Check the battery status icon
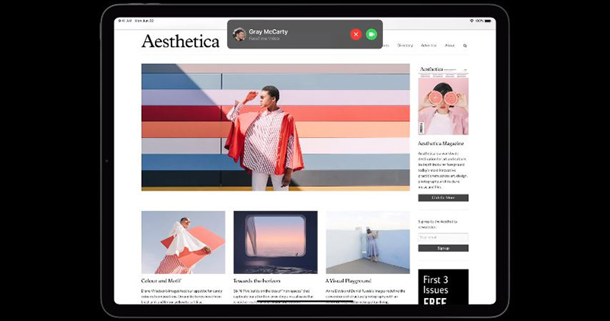610x321 pixels. [x=488, y=21]
